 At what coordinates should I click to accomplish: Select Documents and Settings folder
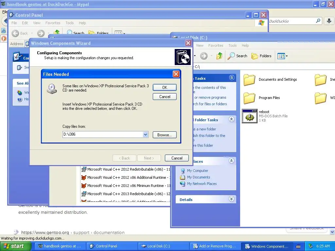(x=270, y=80)
